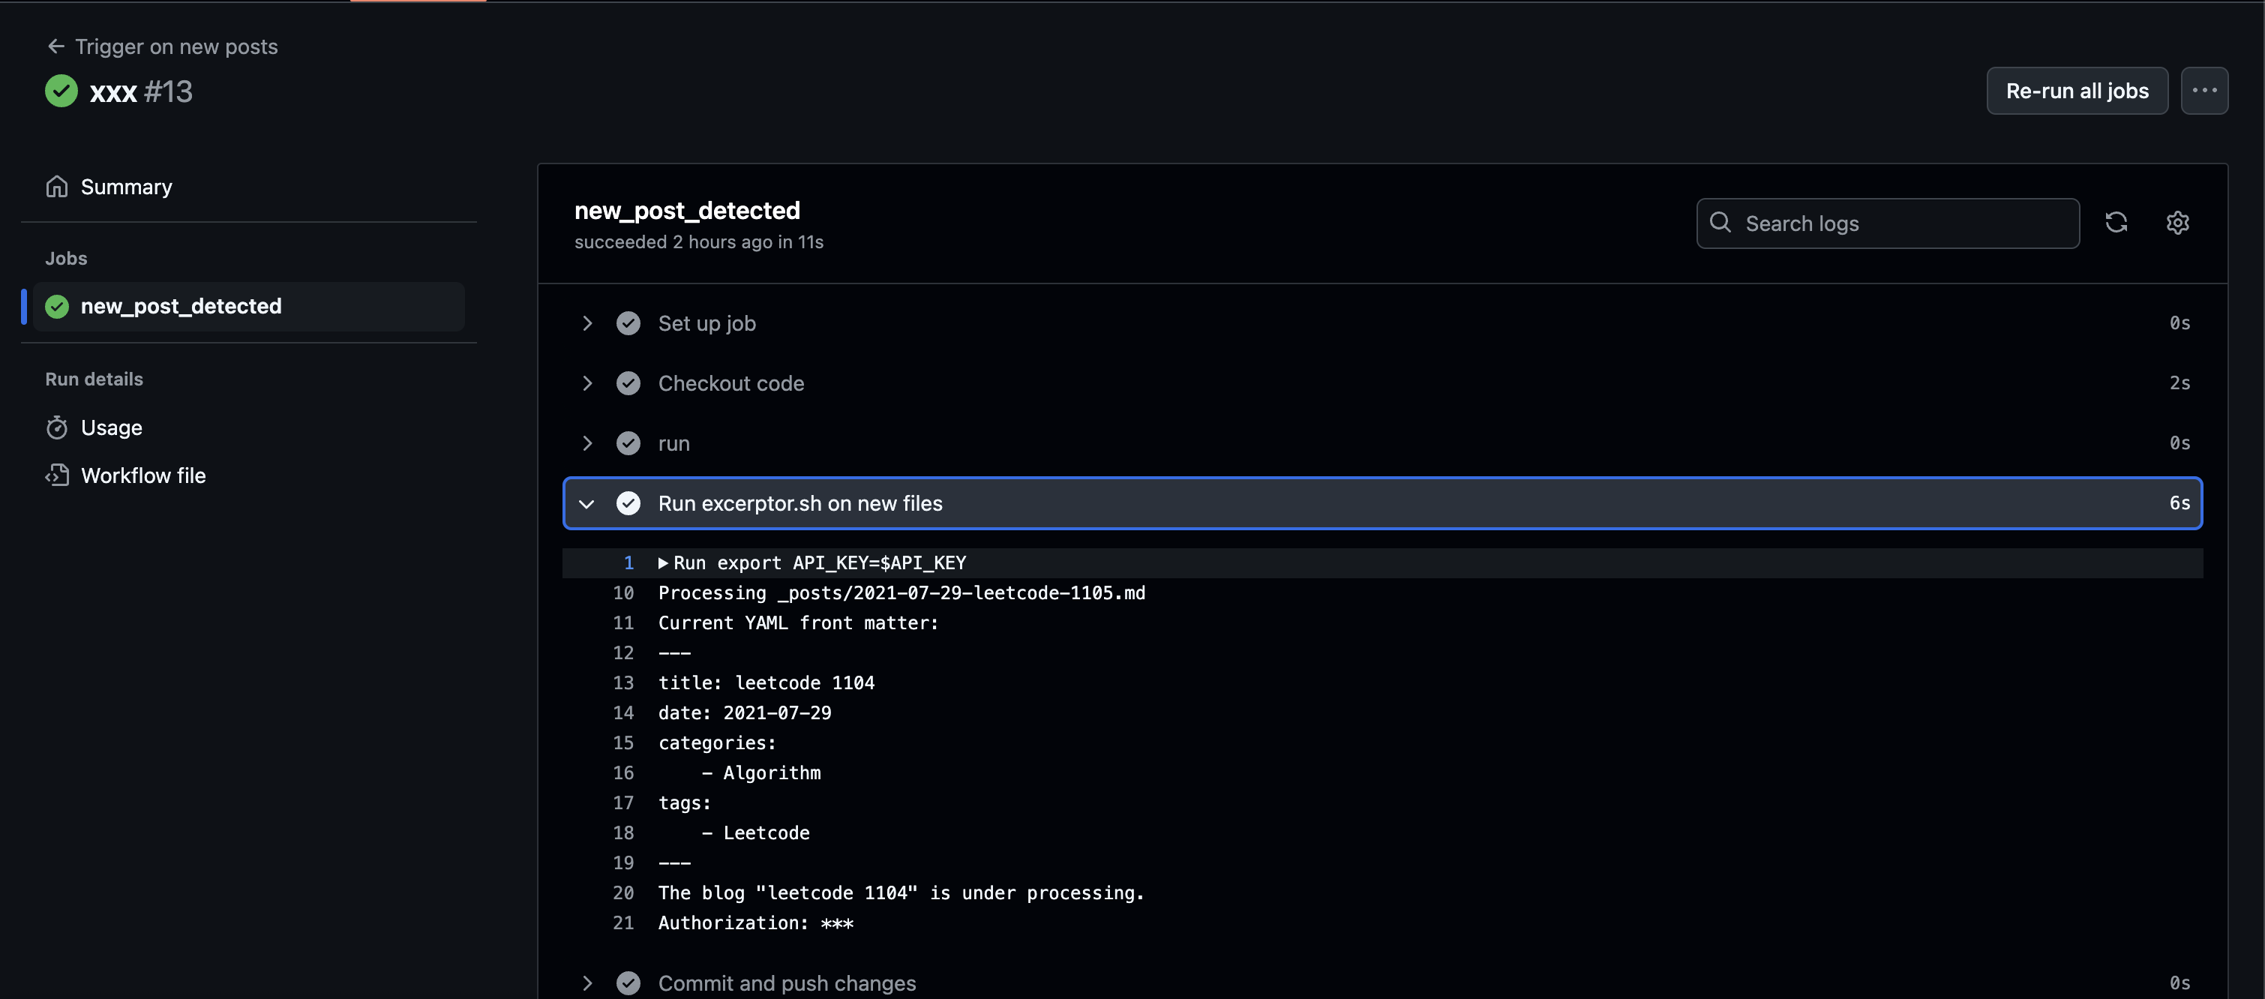Open log settings gear menu
The width and height of the screenshot is (2265, 999).
tap(2178, 223)
